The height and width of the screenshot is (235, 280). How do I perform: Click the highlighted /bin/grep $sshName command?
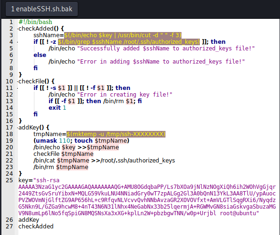(x=129, y=42)
